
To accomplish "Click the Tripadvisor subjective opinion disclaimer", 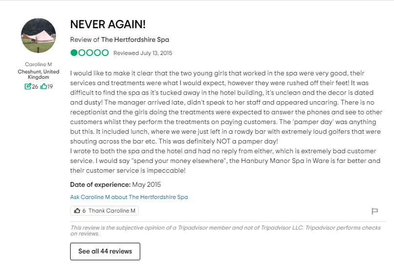I will [x=225, y=231].
